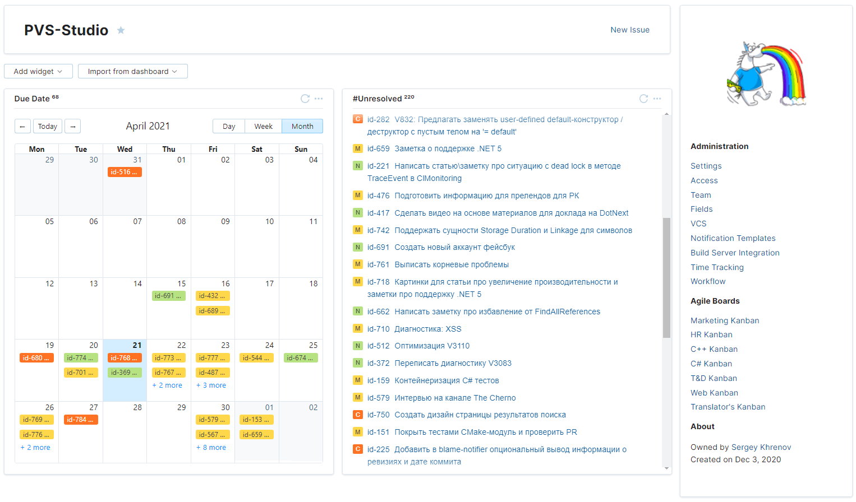Click priority M icon of id-476
The height and width of the screenshot is (502, 856).
[357, 196]
